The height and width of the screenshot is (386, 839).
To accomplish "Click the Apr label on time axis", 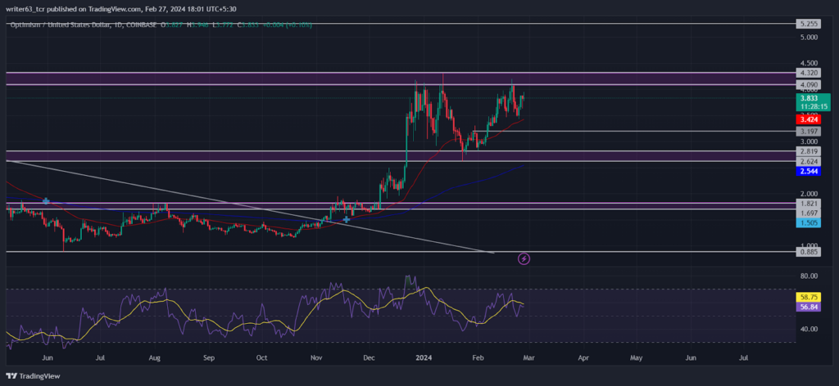I will (583, 357).
